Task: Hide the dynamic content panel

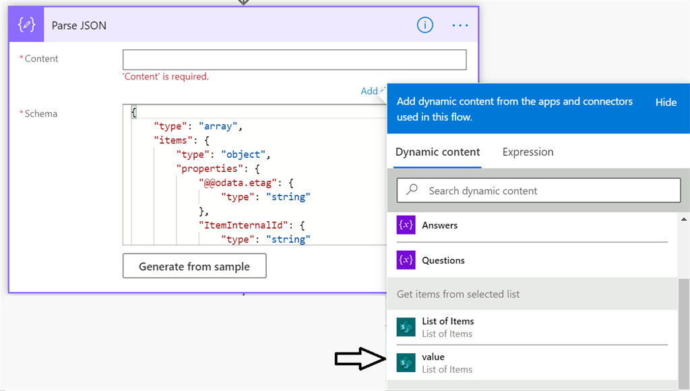Action: [666, 102]
